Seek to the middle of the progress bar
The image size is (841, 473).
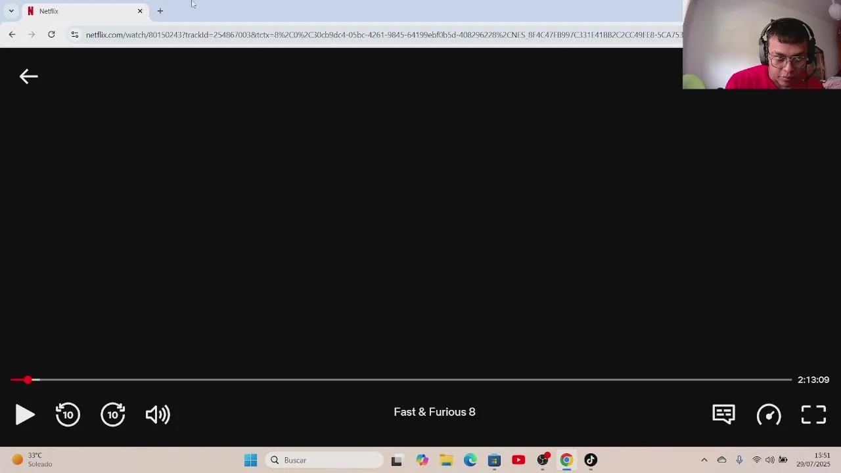[401, 380]
